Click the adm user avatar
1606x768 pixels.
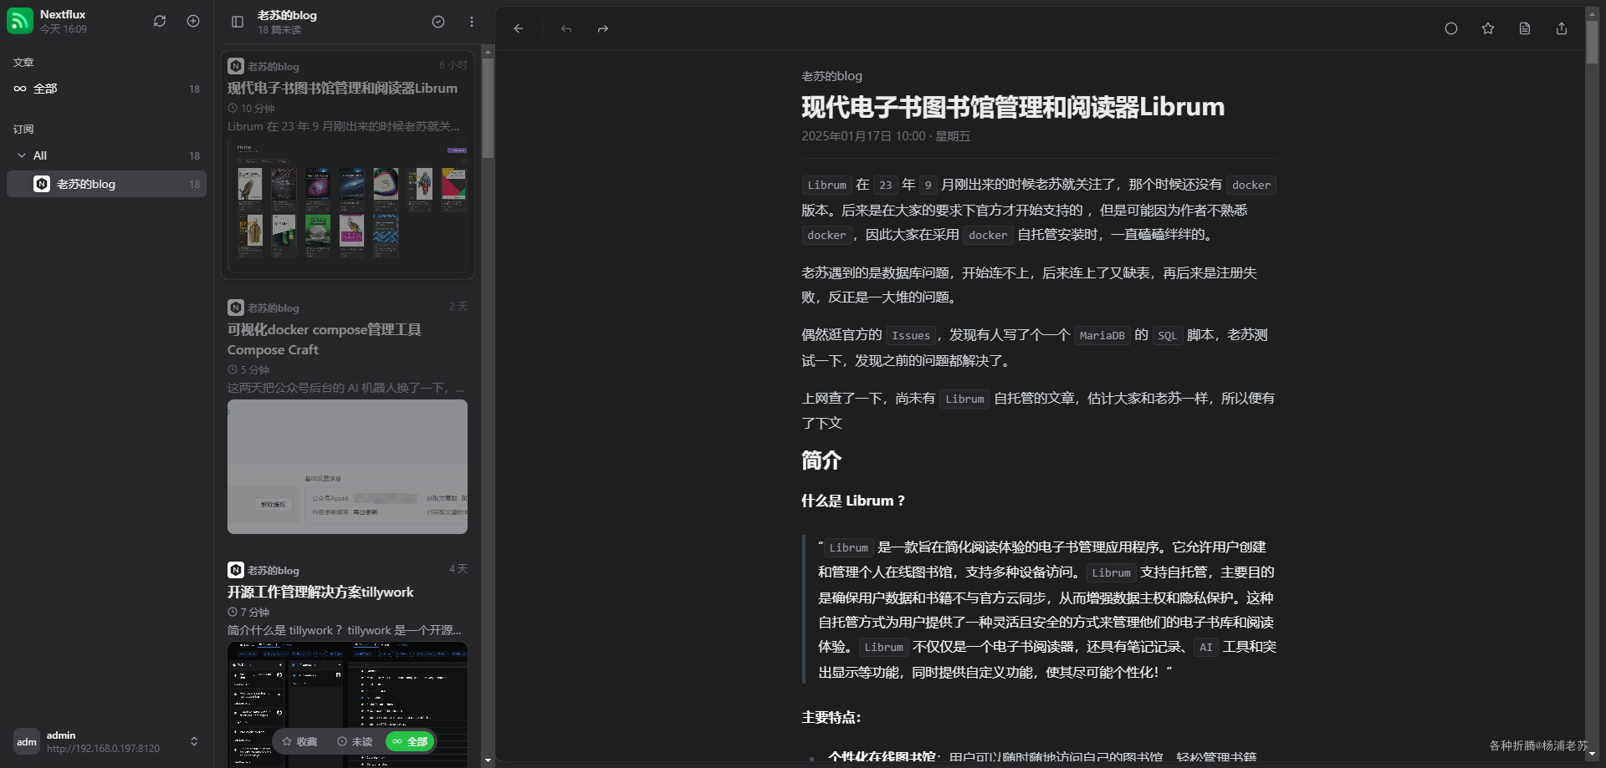(27, 741)
